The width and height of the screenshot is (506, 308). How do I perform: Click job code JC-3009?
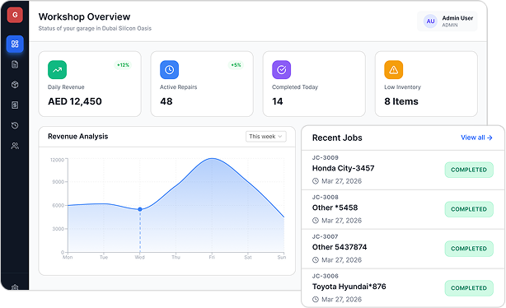point(326,158)
